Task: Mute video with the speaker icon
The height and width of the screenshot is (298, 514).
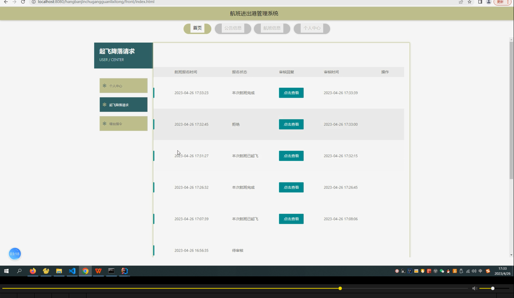Action: click(475, 289)
